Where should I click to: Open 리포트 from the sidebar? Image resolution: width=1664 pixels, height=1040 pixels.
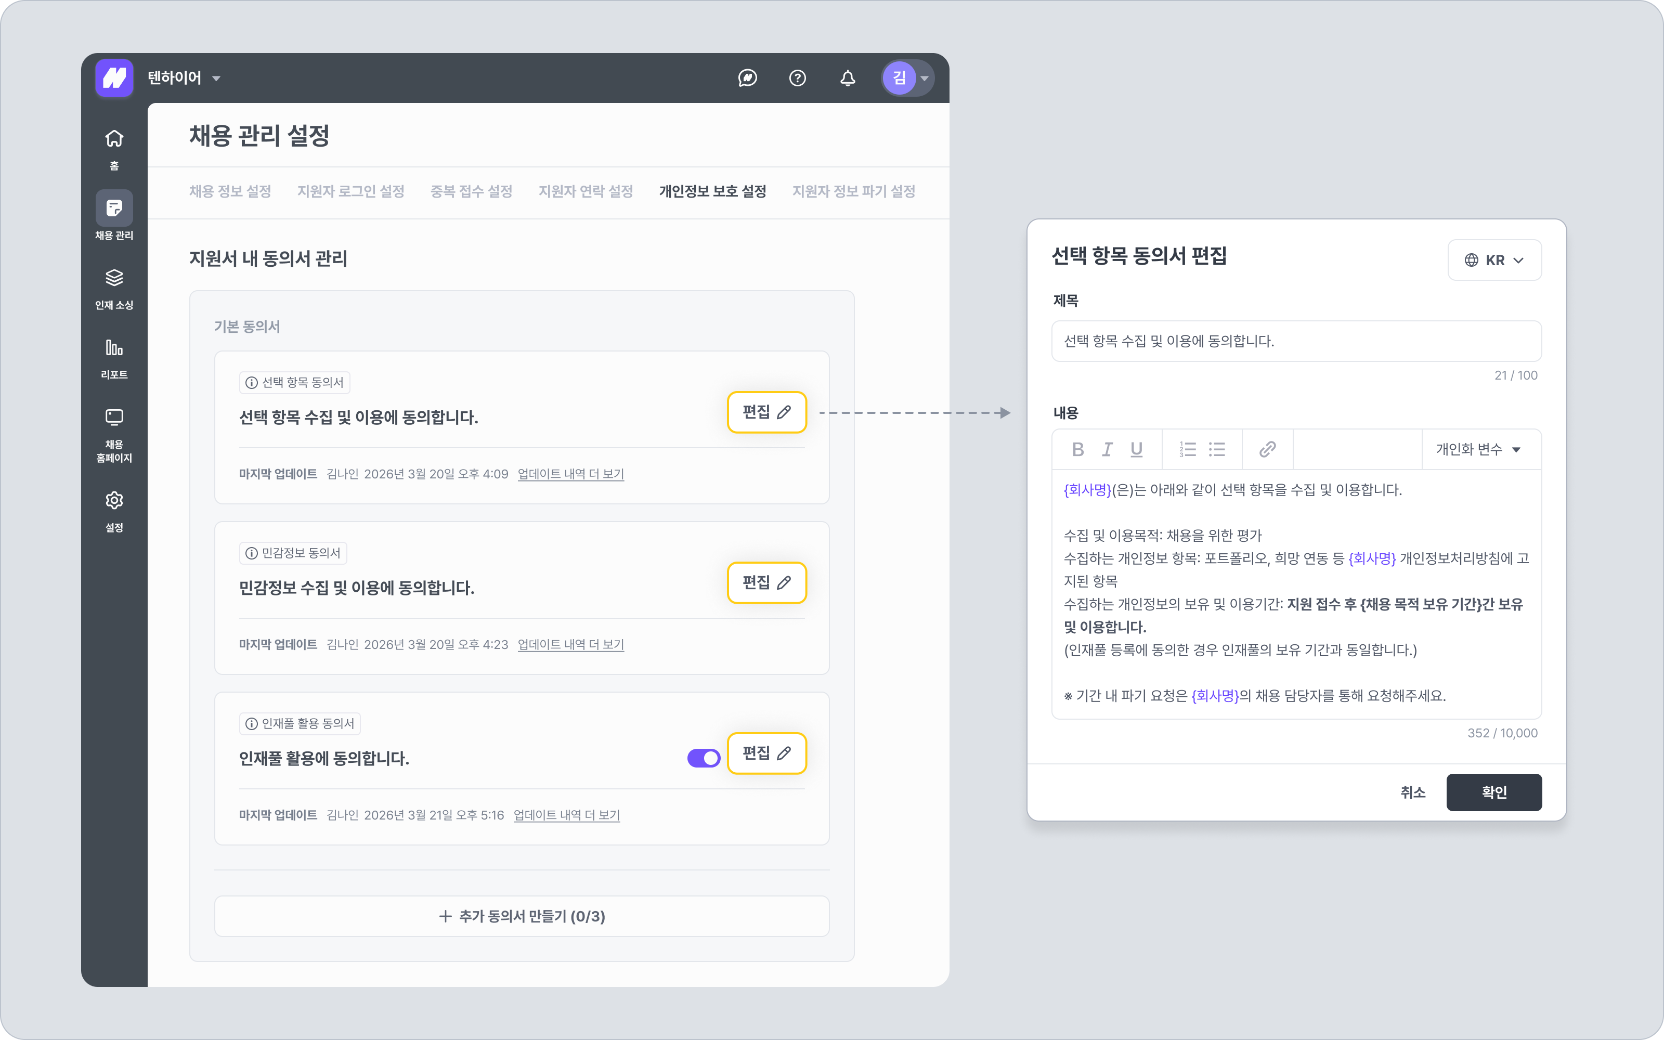(114, 358)
